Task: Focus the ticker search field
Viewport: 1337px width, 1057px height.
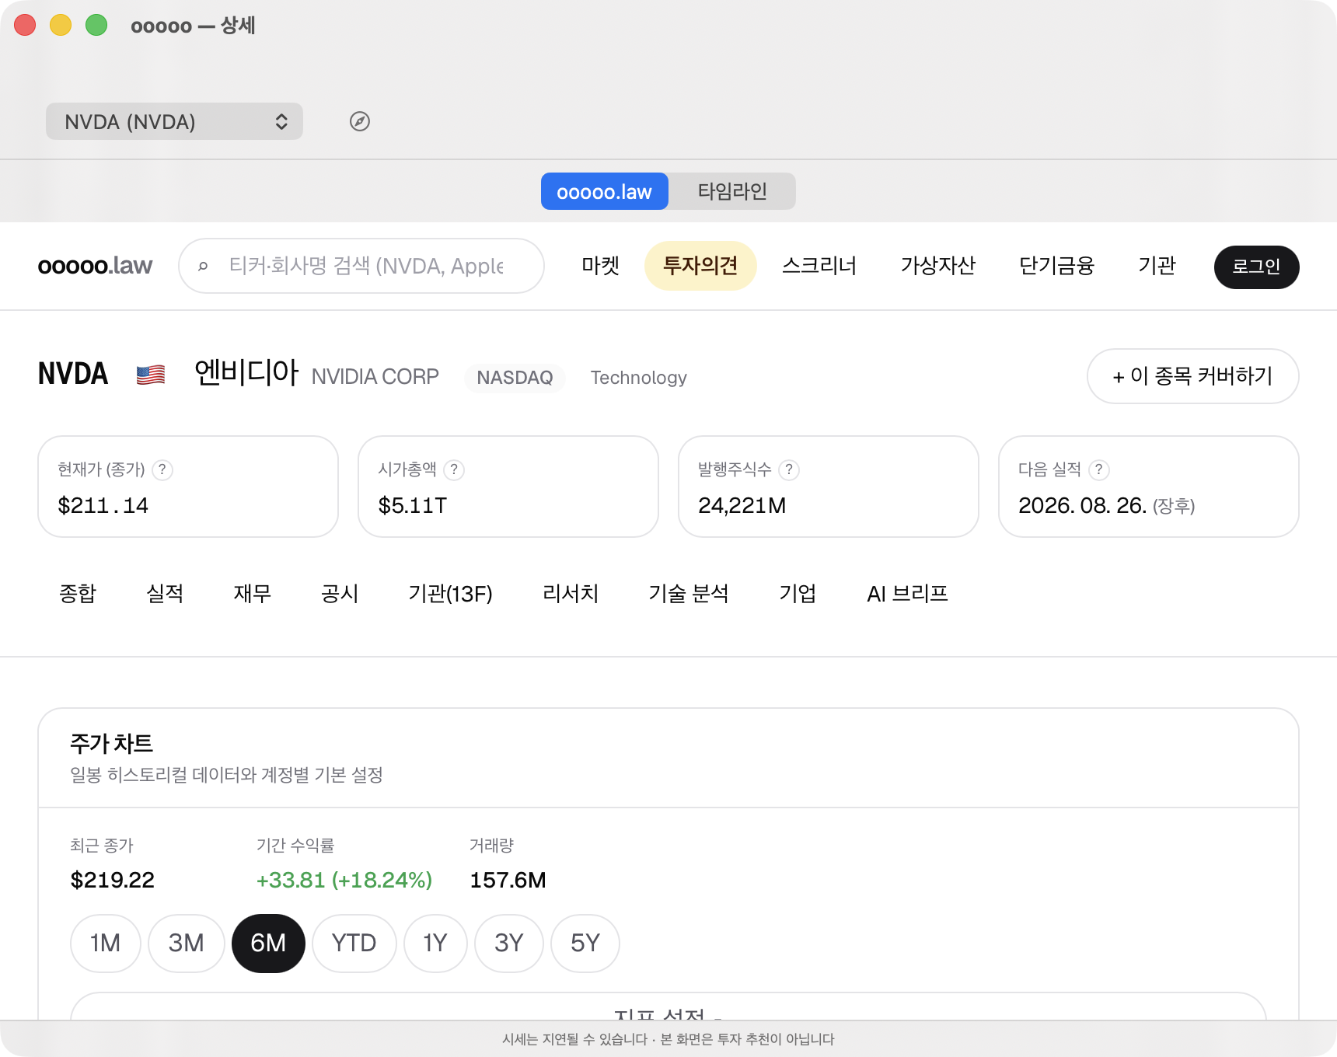Action: pos(361,266)
